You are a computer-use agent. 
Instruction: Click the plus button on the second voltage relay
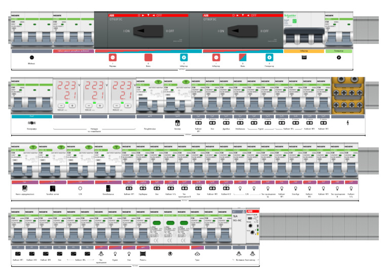tap(100, 106)
